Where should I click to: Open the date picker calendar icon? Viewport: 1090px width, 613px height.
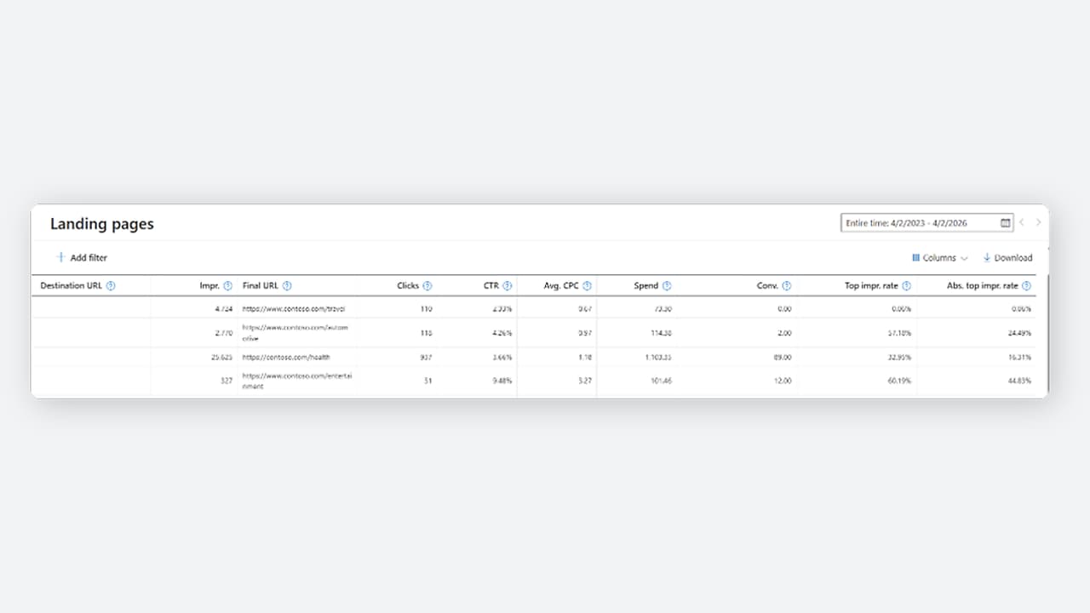(1004, 222)
